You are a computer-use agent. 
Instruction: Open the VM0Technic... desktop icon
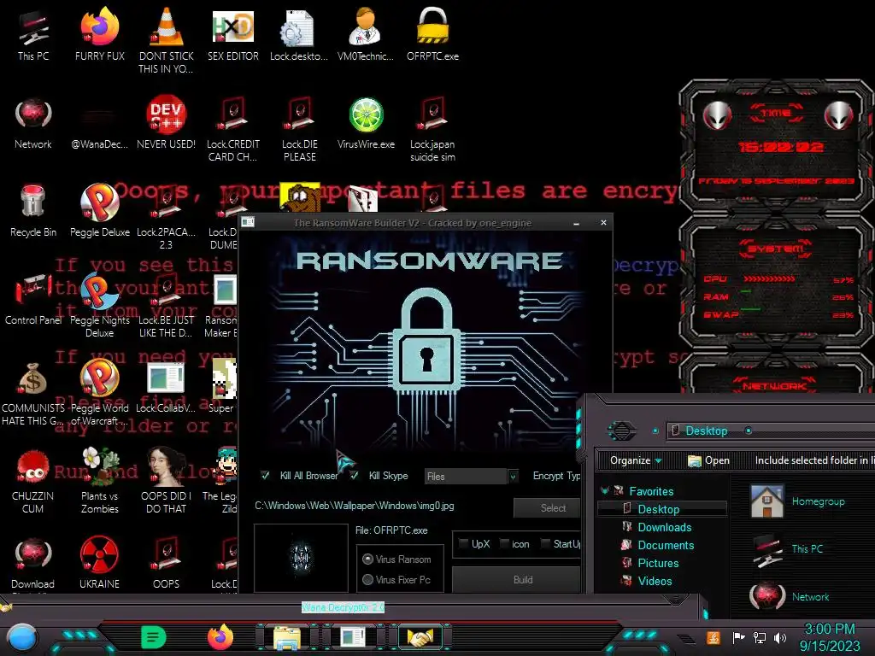[366, 34]
